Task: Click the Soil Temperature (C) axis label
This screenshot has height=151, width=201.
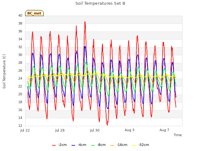Action: coord(4,71)
